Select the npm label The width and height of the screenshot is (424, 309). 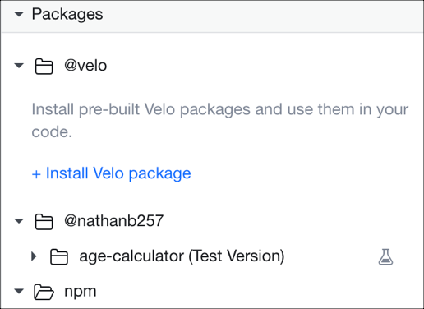(81, 292)
